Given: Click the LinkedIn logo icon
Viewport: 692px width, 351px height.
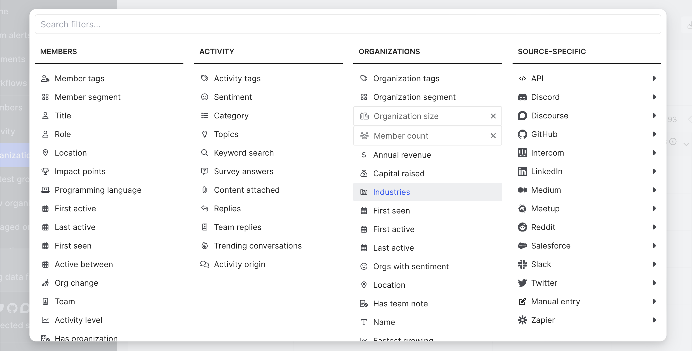Looking at the screenshot, I should [x=522, y=171].
